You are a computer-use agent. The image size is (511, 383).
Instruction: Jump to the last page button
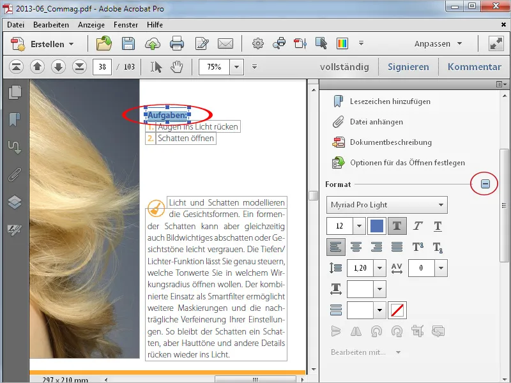coord(79,67)
